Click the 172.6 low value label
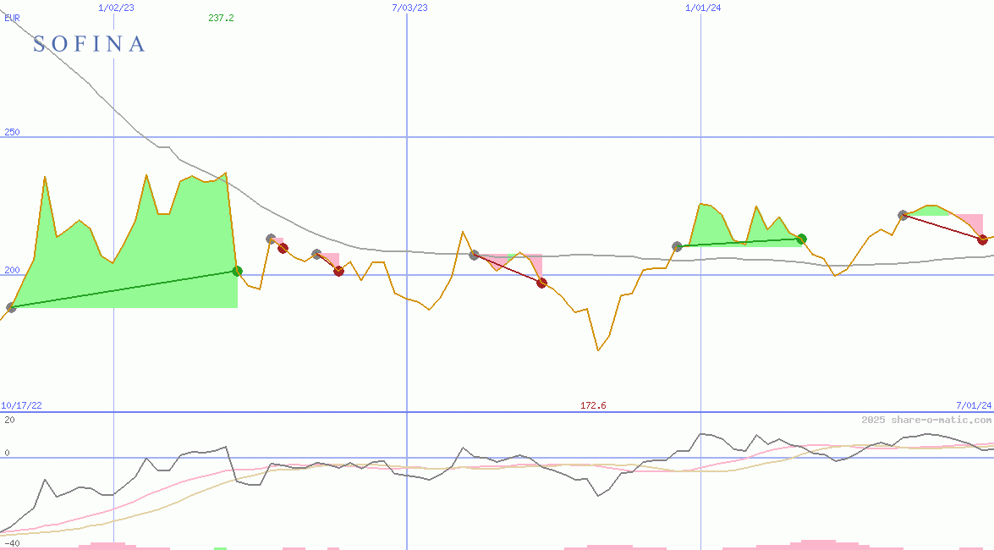Viewport: 994px width, 550px height. pyautogui.click(x=593, y=405)
